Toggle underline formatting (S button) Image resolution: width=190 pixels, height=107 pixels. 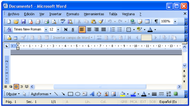73,30
